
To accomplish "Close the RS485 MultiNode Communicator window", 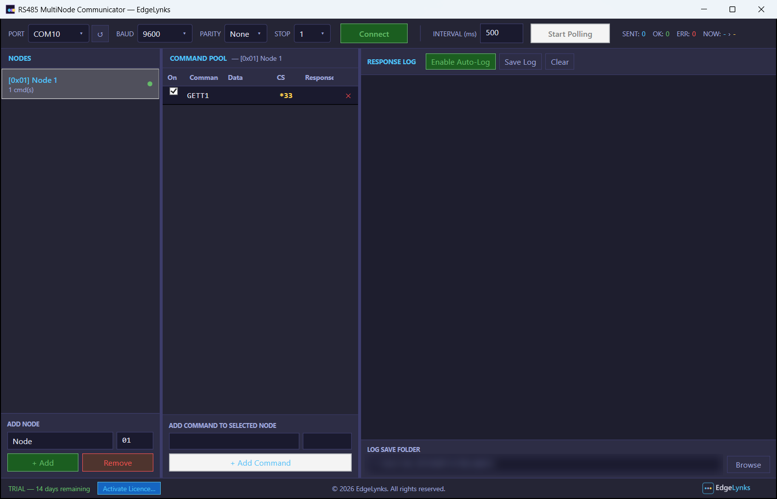I will [x=761, y=9].
